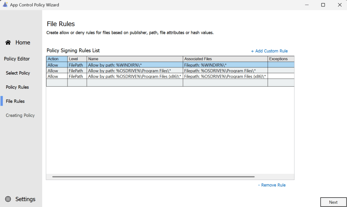Open Creating Policy step
Screen dimensions: 347x207
(x=20, y=116)
